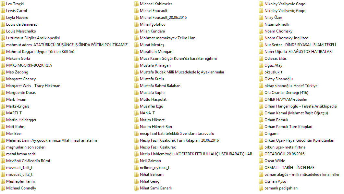Select the nellinin_oykusu_t folder
Image resolution: width=344 pixels, height=194 pixels.
tap(154, 168)
